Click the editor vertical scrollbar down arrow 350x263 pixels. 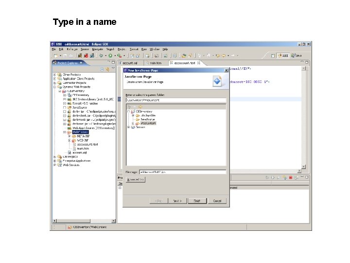click(x=303, y=167)
